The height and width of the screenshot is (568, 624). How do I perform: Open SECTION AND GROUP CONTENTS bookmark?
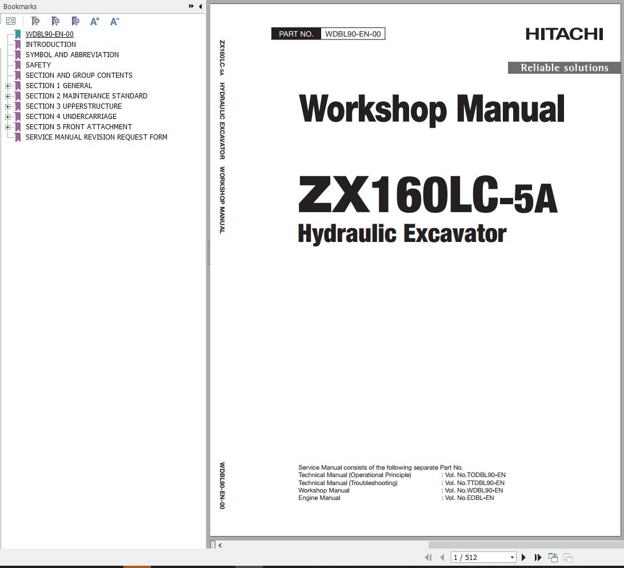click(x=79, y=76)
